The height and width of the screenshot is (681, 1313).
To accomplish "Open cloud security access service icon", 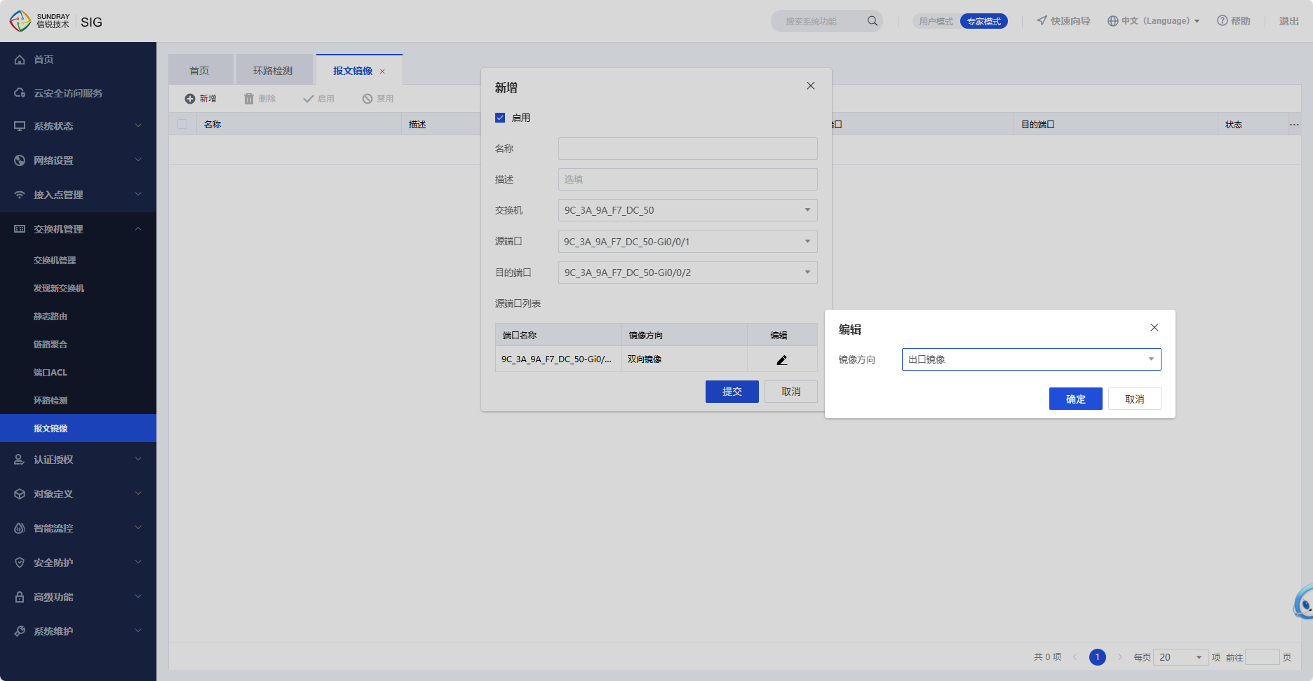I will pos(20,93).
